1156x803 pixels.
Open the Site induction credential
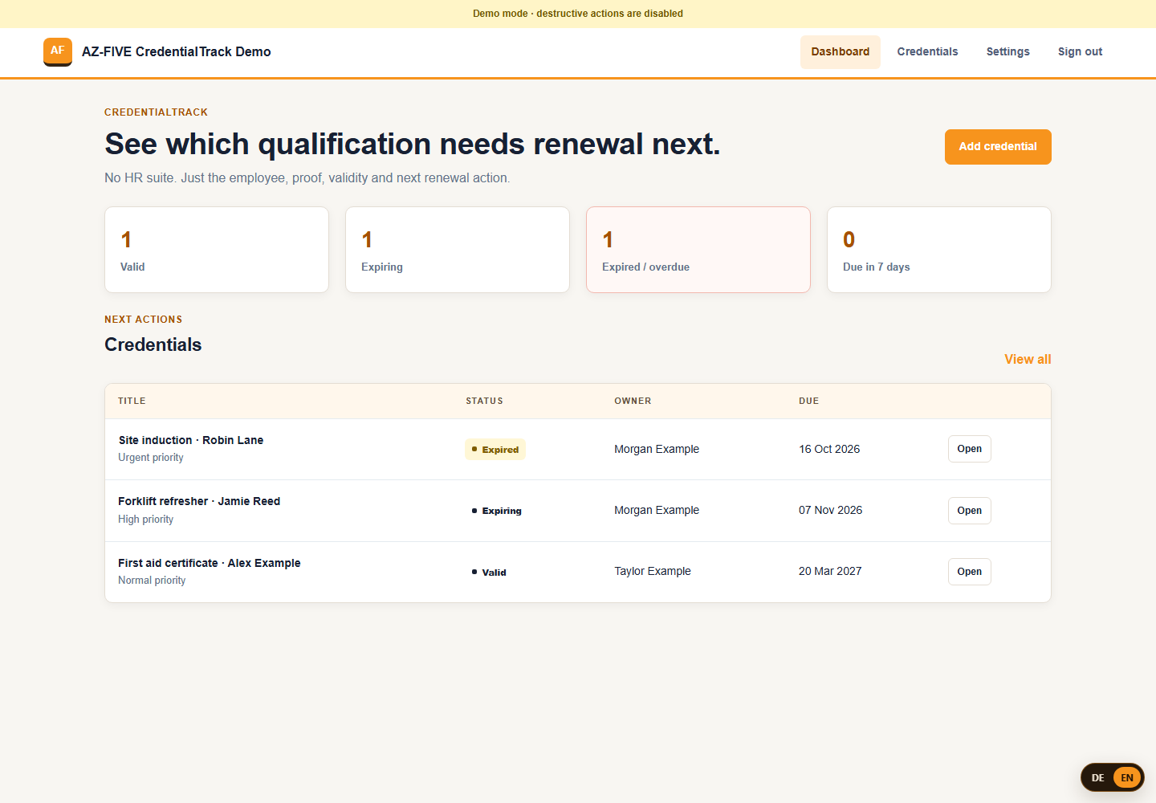(970, 449)
